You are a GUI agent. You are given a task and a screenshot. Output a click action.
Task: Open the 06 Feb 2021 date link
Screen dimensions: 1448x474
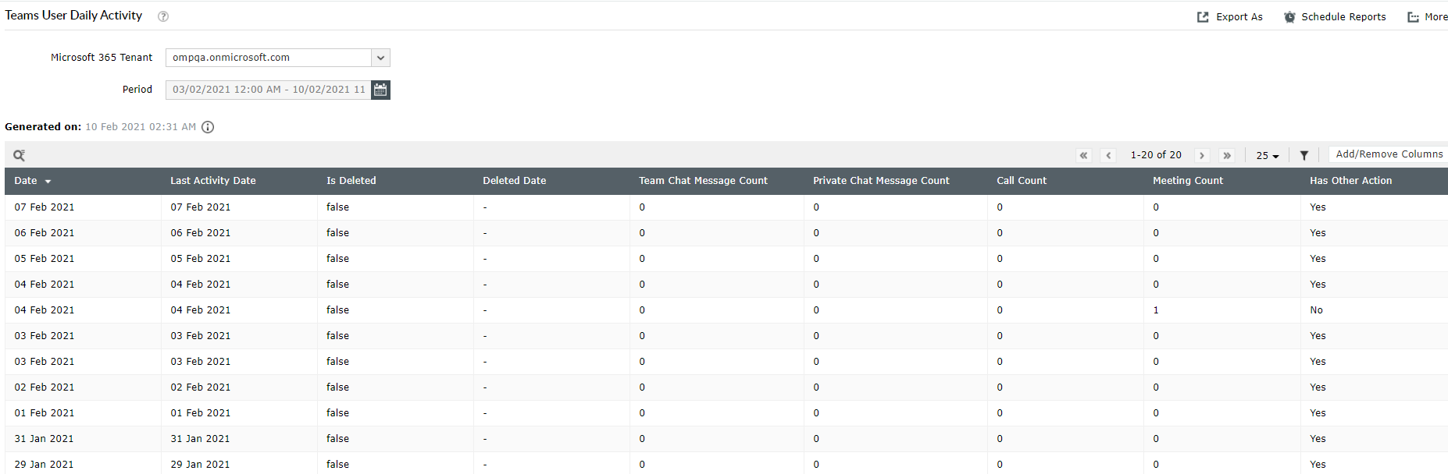click(45, 233)
